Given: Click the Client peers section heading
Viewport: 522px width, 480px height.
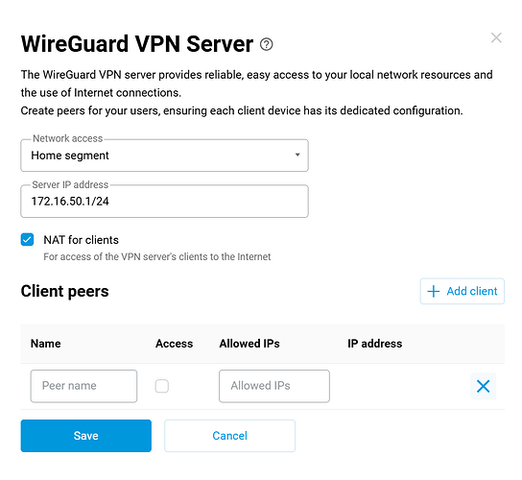Looking at the screenshot, I should pyautogui.click(x=64, y=291).
